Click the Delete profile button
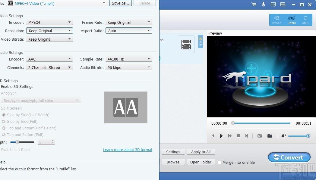 144,3
